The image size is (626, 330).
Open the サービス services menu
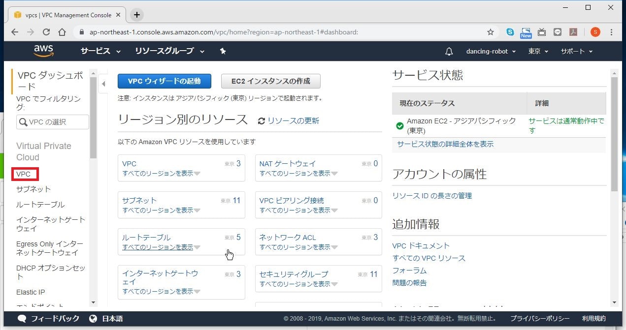100,51
